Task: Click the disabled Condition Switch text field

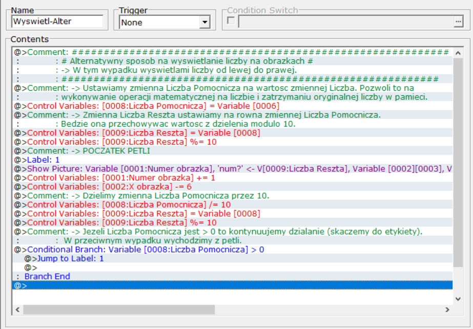Action: point(346,22)
